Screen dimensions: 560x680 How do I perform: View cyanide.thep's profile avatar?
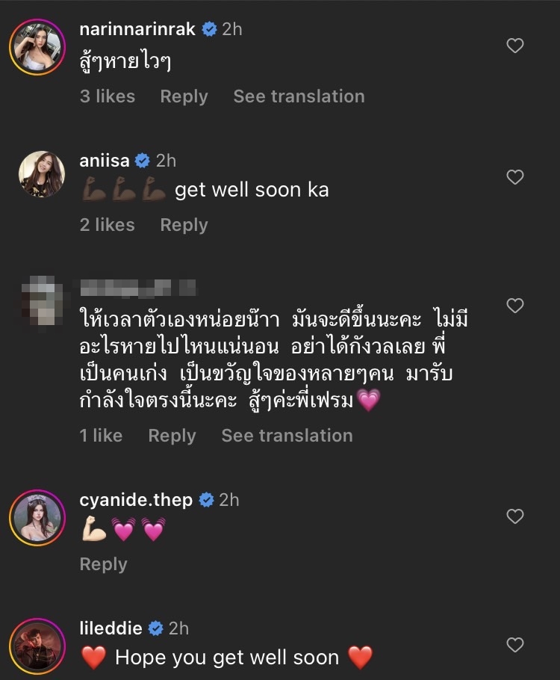pyautogui.click(x=37, y=517)
